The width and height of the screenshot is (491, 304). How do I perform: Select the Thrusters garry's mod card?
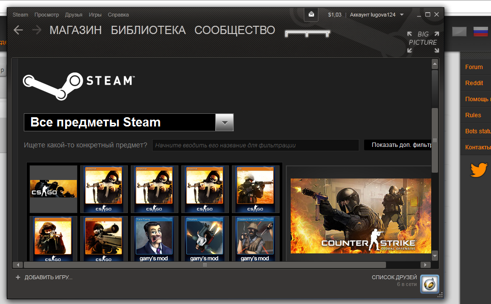tap(205, 239)
